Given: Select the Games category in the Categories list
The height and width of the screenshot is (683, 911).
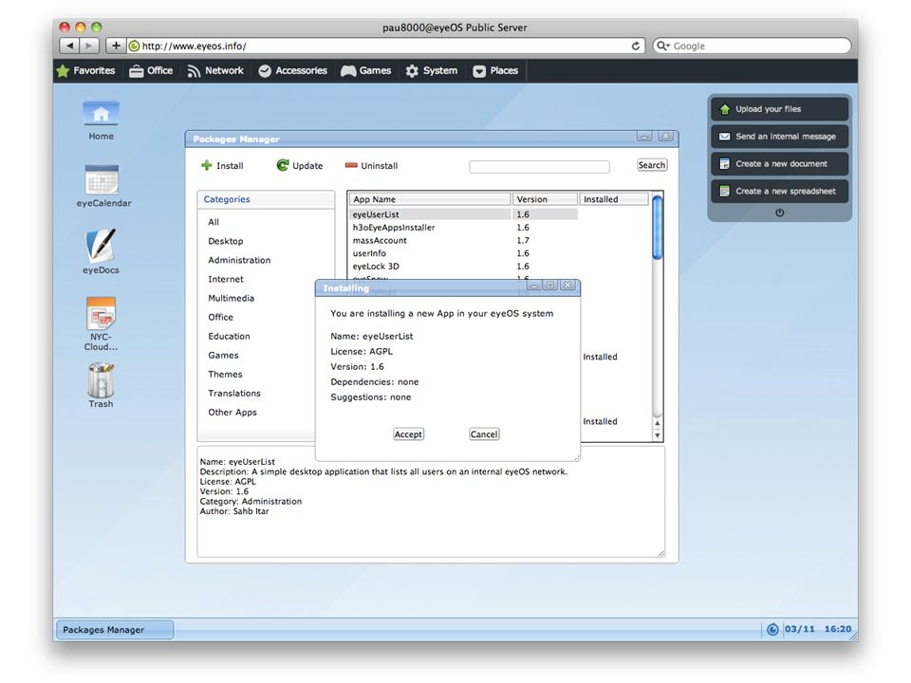Looking at the screenshot, I should pos(224,356).
